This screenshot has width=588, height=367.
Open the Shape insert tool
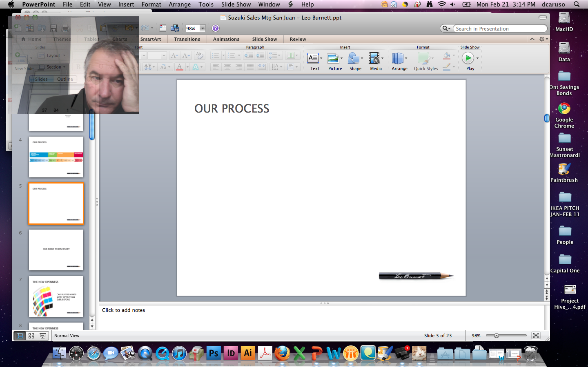pos(354,58)
